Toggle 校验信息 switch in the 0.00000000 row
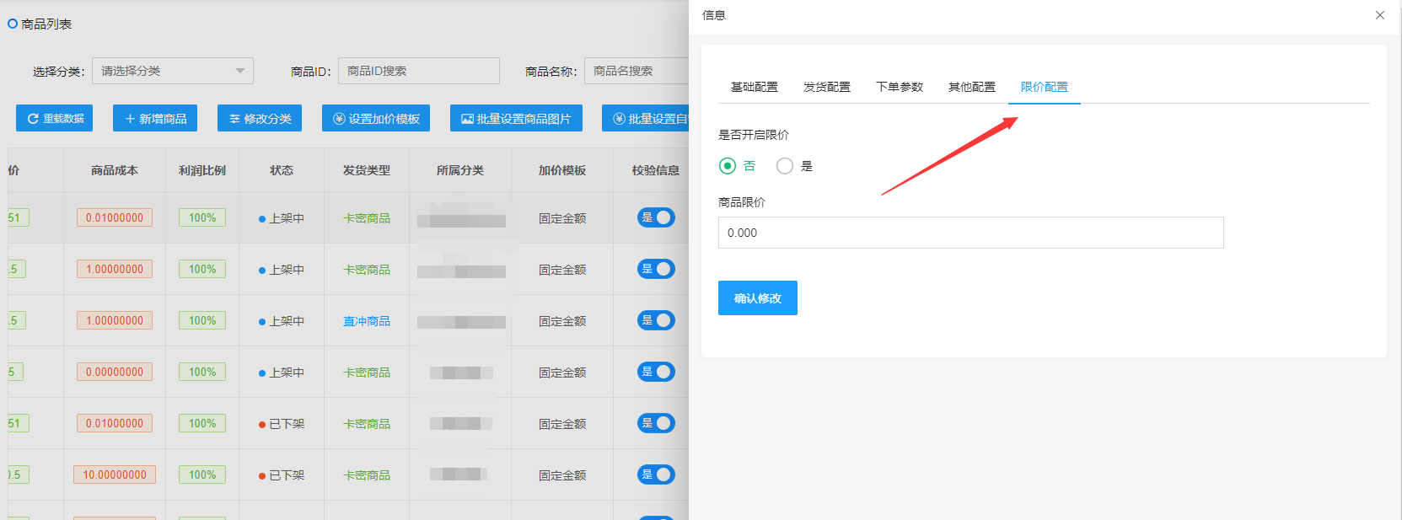Screen dimensions: 1402x520 pos(656,372)
